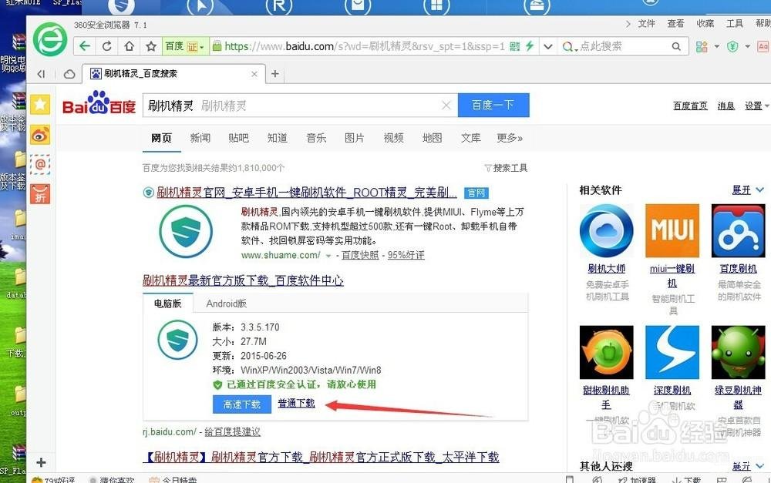Click the Baidu logo
The width and height of the screenshot is (771, 483).
click(x=99, y=103)
